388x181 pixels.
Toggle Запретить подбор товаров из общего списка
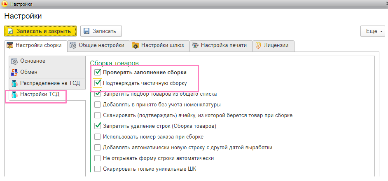coord(98,94)
